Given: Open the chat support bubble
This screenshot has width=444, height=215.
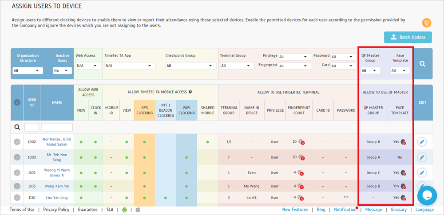Looking at the screenshot, I should 427,195.
